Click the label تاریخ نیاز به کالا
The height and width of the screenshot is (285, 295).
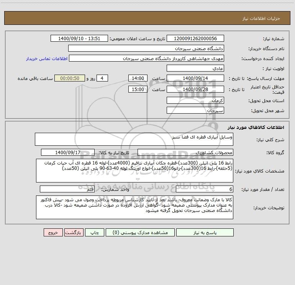(x=114, y=153)
